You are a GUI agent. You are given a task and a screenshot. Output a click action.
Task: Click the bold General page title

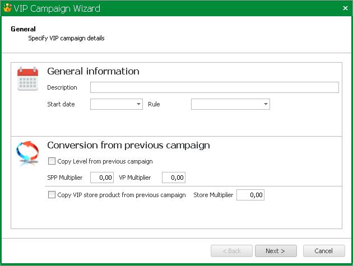(23, 29)
